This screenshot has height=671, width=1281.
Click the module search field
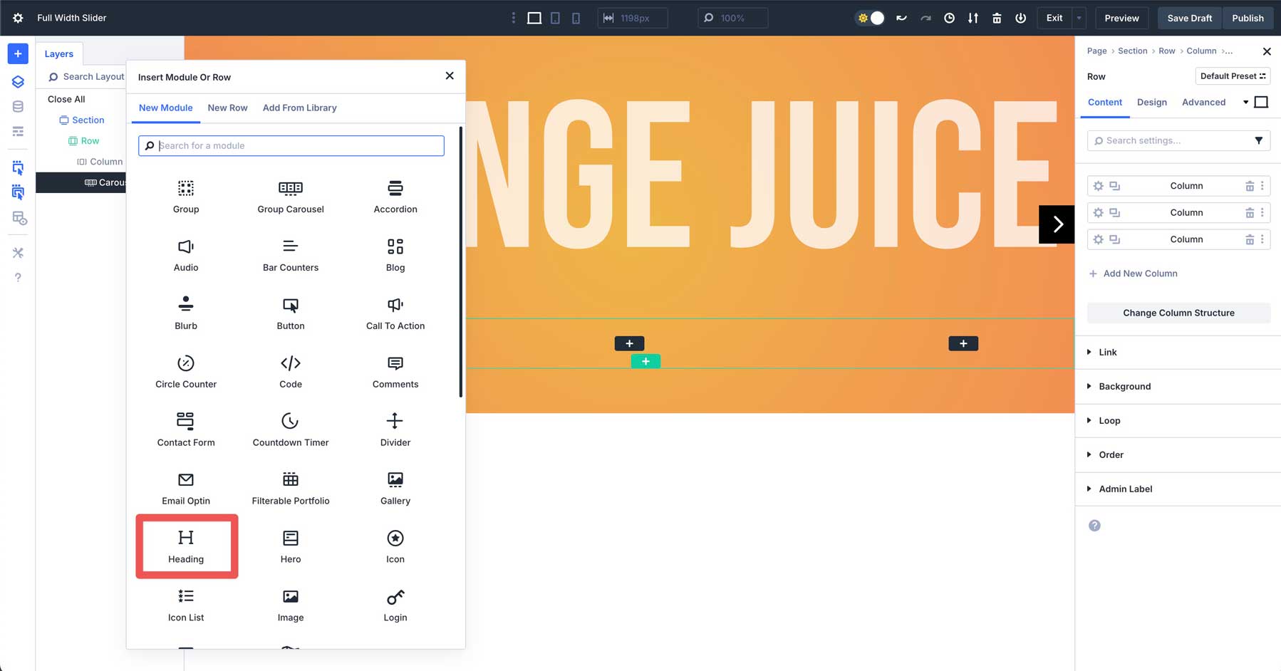[291, 145]
